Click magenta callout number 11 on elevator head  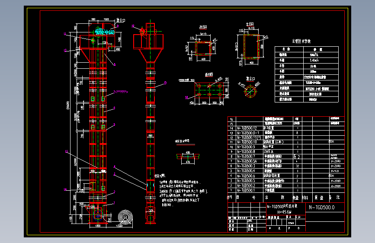(x=65, y=34)
